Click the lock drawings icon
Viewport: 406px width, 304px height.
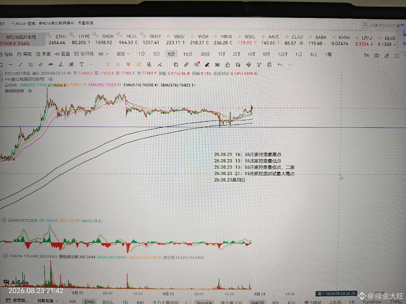tap(228, 65)
